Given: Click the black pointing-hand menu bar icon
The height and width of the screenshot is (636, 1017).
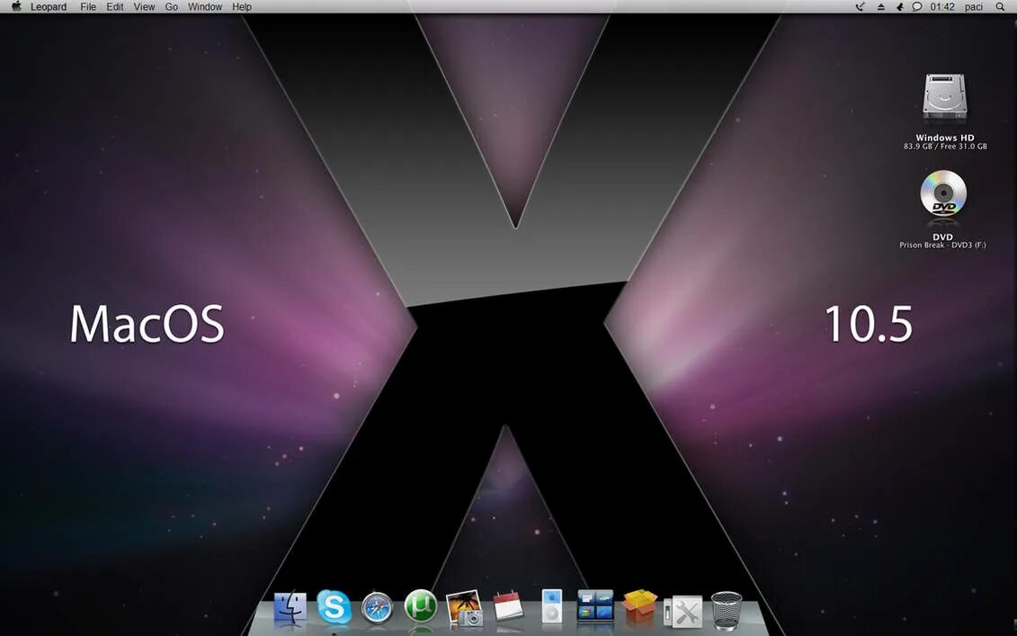Looking at the screenshot, I should (x=899, y=6).
